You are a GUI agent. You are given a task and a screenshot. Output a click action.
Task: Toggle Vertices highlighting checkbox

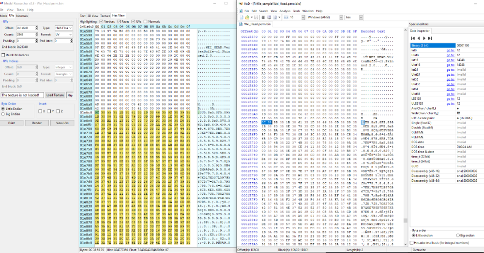tap(101, 22)
